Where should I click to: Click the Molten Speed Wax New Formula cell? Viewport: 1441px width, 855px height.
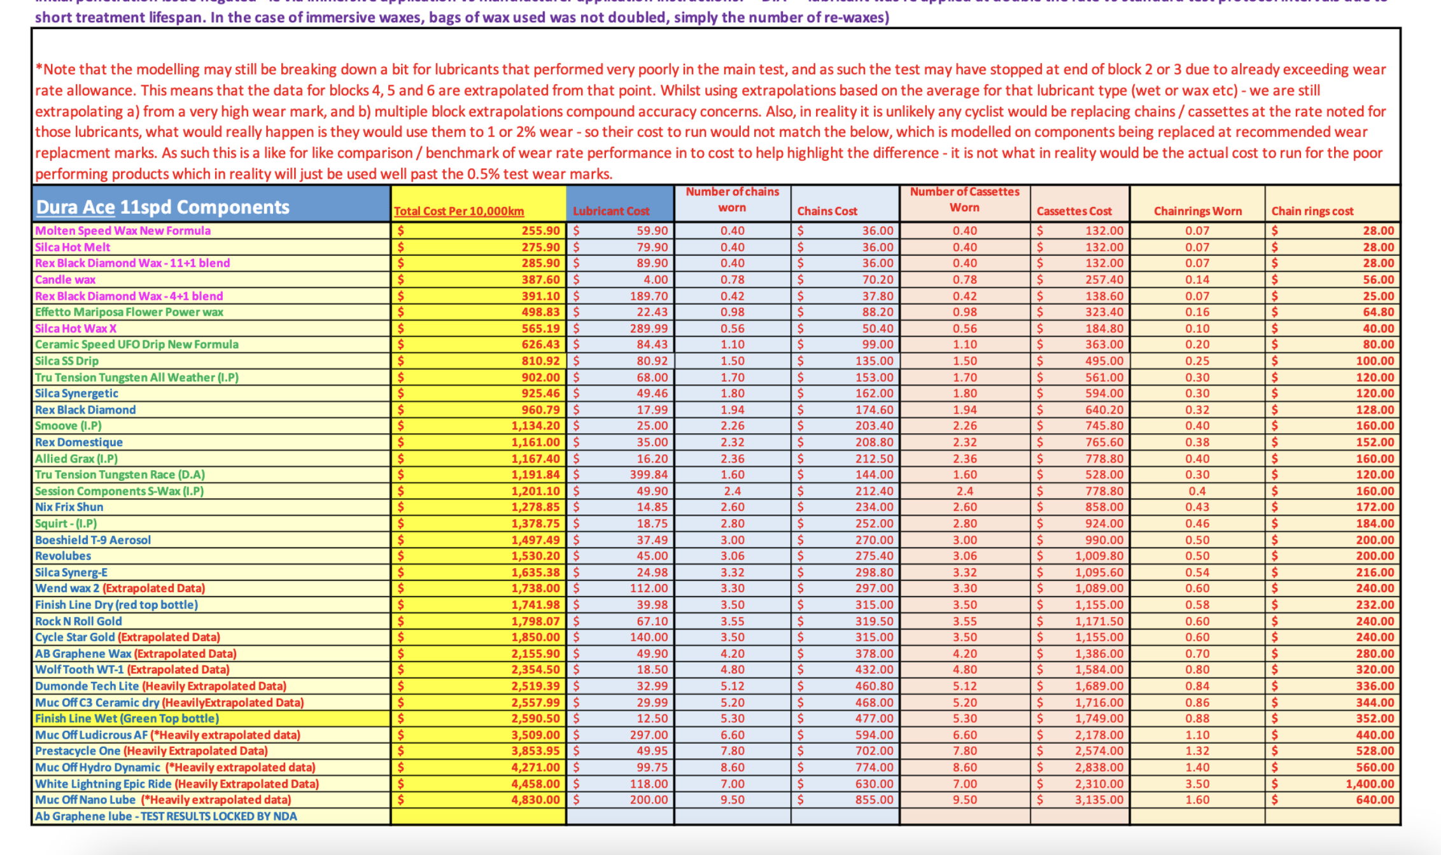point(123,231)
